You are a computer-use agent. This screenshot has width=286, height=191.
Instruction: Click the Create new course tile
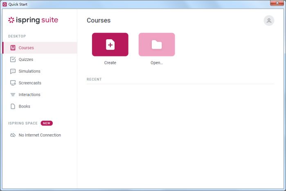[110, 45]
